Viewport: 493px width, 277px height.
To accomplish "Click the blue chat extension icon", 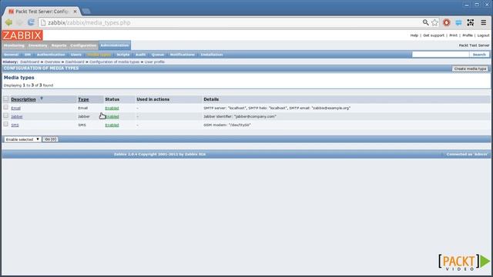I will click(458, 22).
